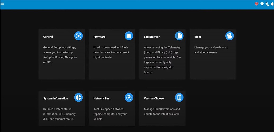The width and height of the screenshot is (274, 132).
Task: Click the Version Chooser download icon
Action: click(x=179, y=97)
